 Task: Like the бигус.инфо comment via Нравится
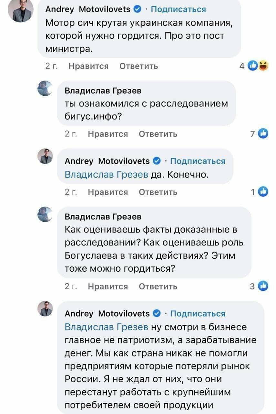pos(108,134)
